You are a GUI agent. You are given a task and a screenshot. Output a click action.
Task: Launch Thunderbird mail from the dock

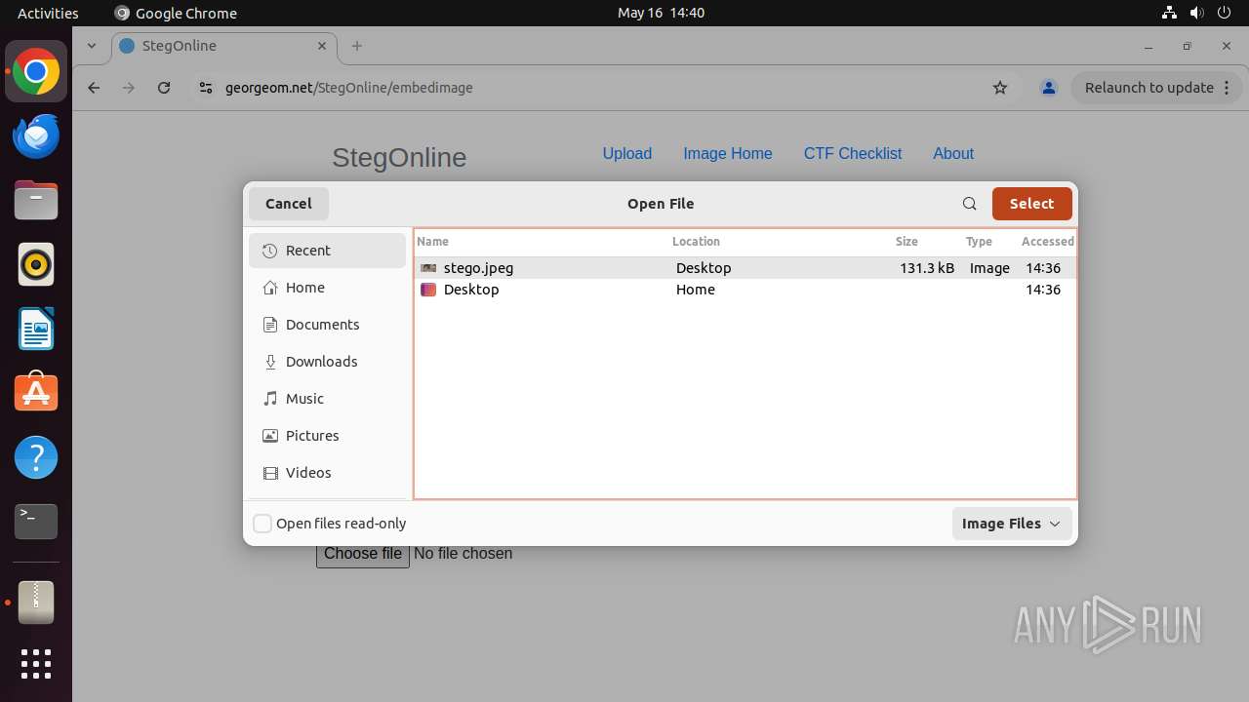(x=36, y=136)
